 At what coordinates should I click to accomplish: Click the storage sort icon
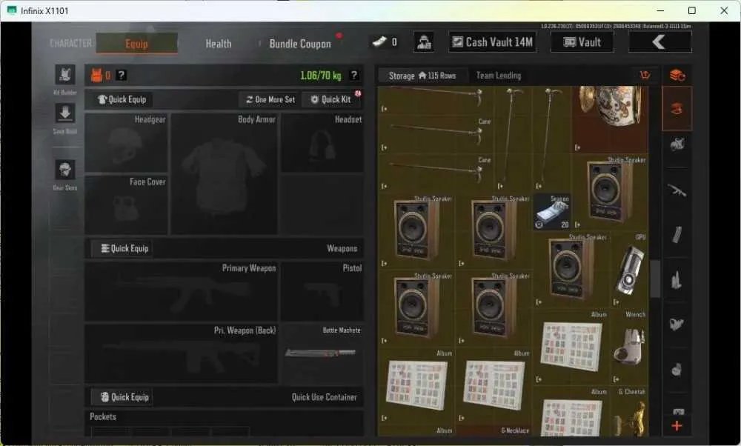(x=645, y=75)
